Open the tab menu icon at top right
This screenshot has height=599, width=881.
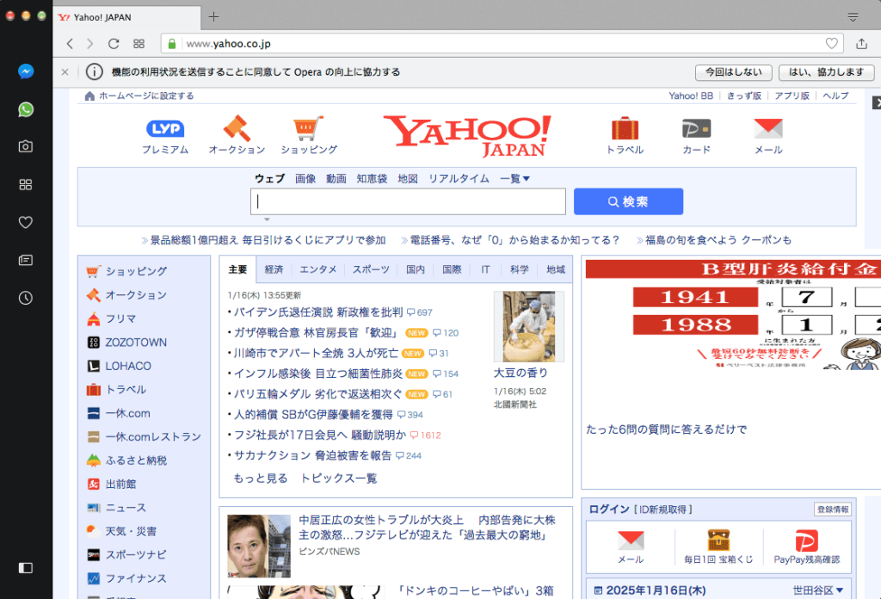pyautogui.click(x=853, y=17)
